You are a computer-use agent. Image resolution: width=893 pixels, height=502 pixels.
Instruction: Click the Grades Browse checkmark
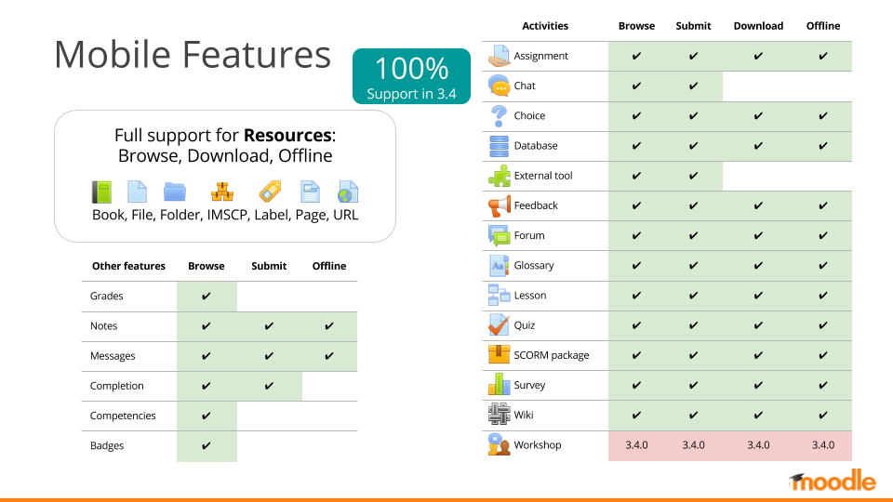pyautogui.click(x=207, y=297)
